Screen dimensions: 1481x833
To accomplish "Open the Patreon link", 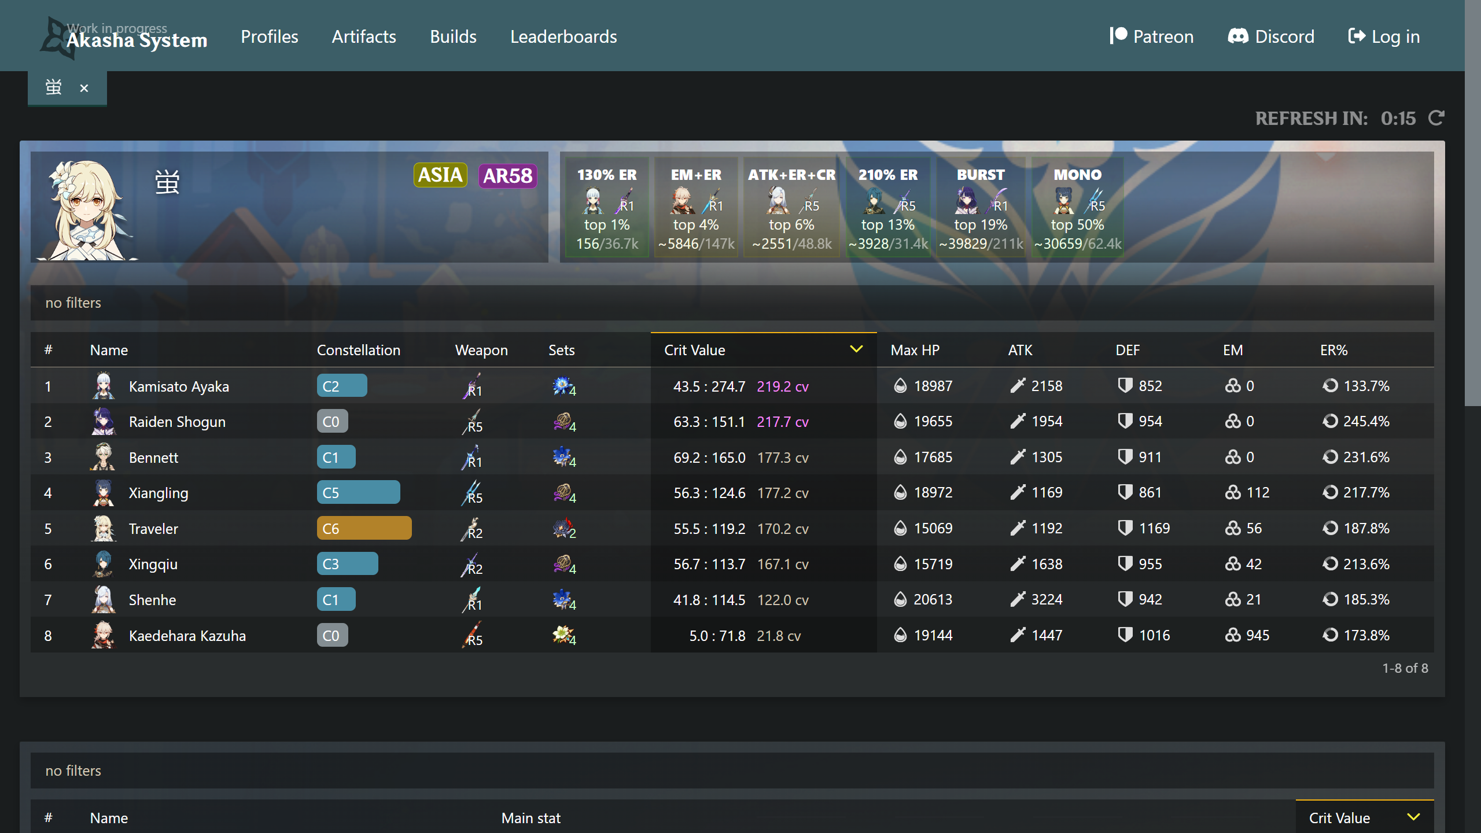I will point(1151,36).
